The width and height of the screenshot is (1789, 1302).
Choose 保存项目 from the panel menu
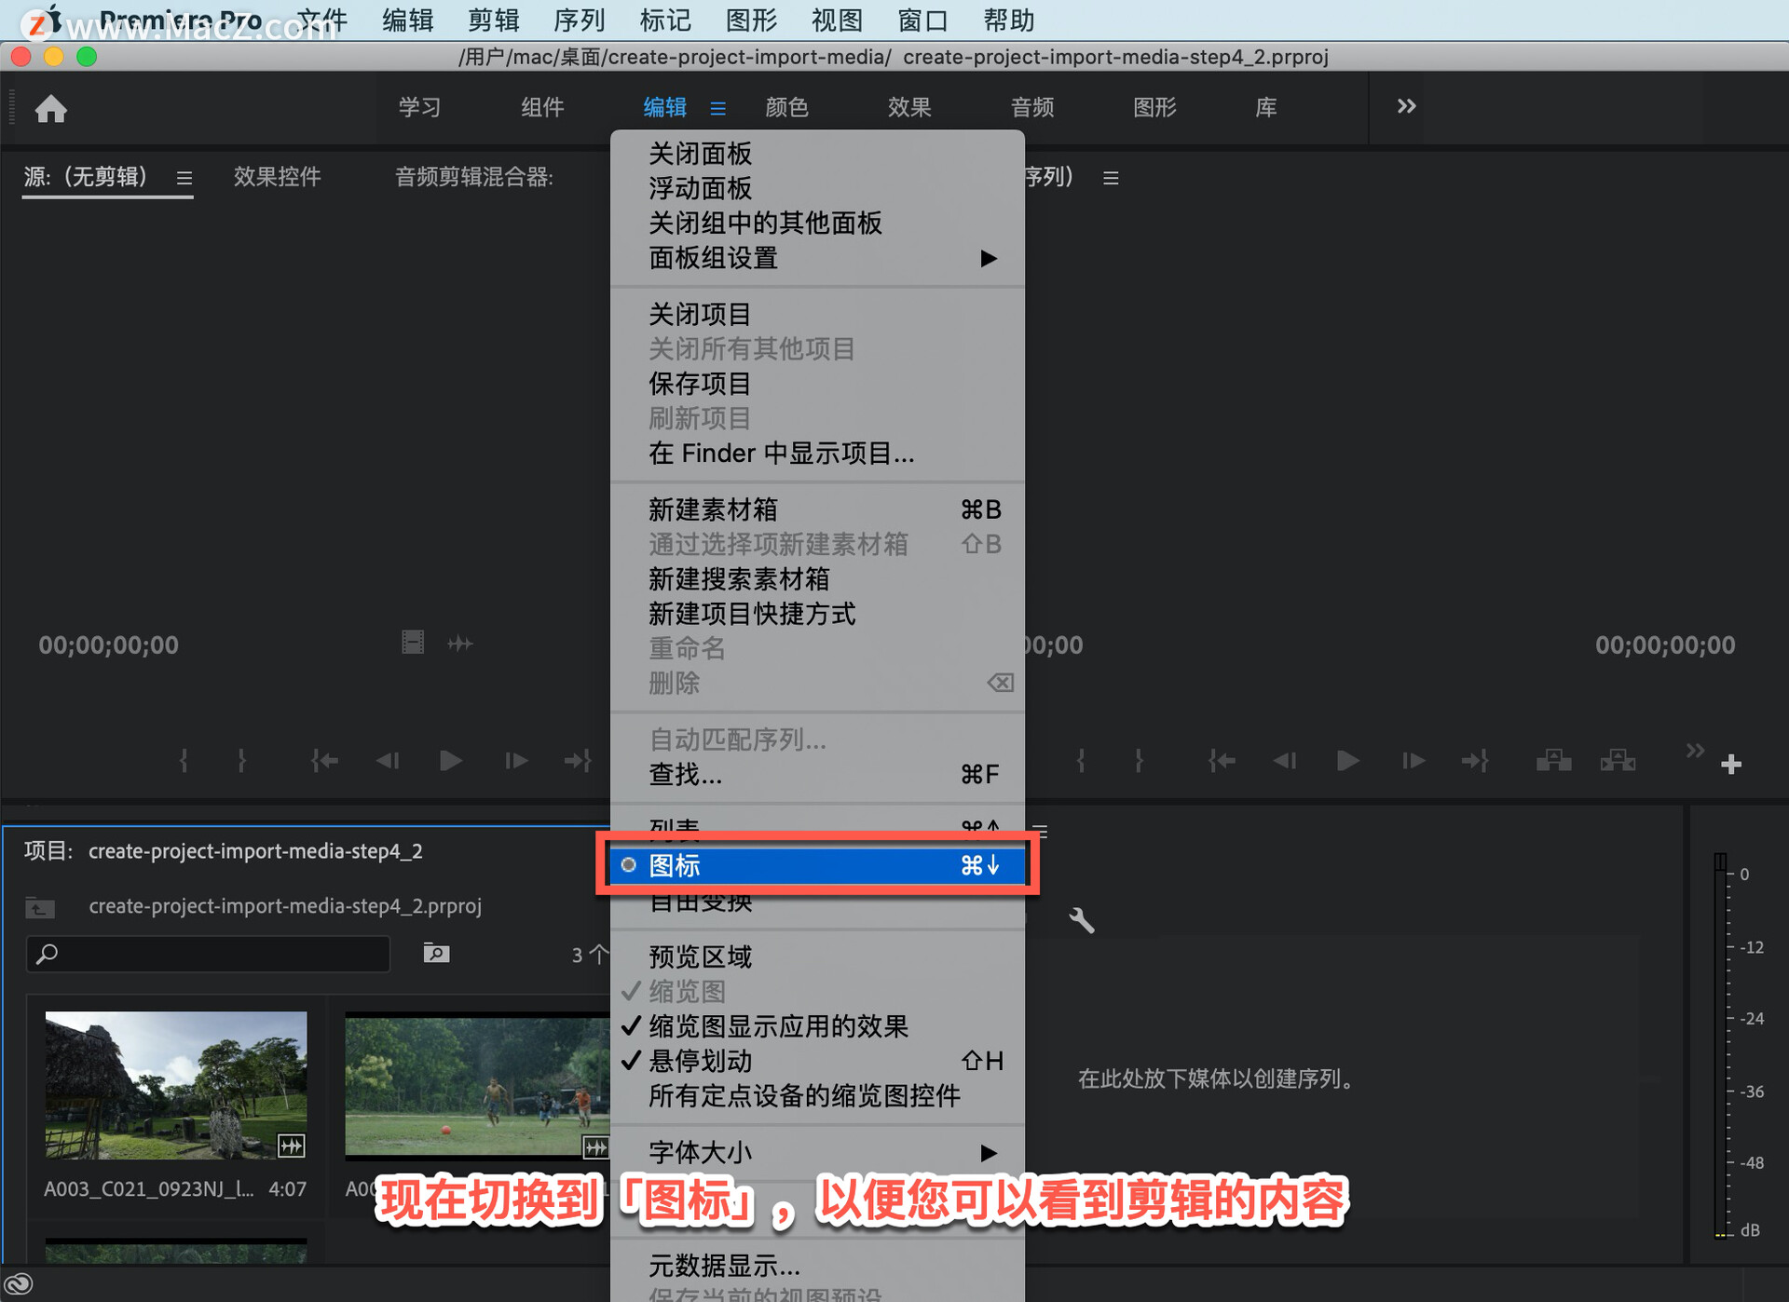click(x=700, y=384)
